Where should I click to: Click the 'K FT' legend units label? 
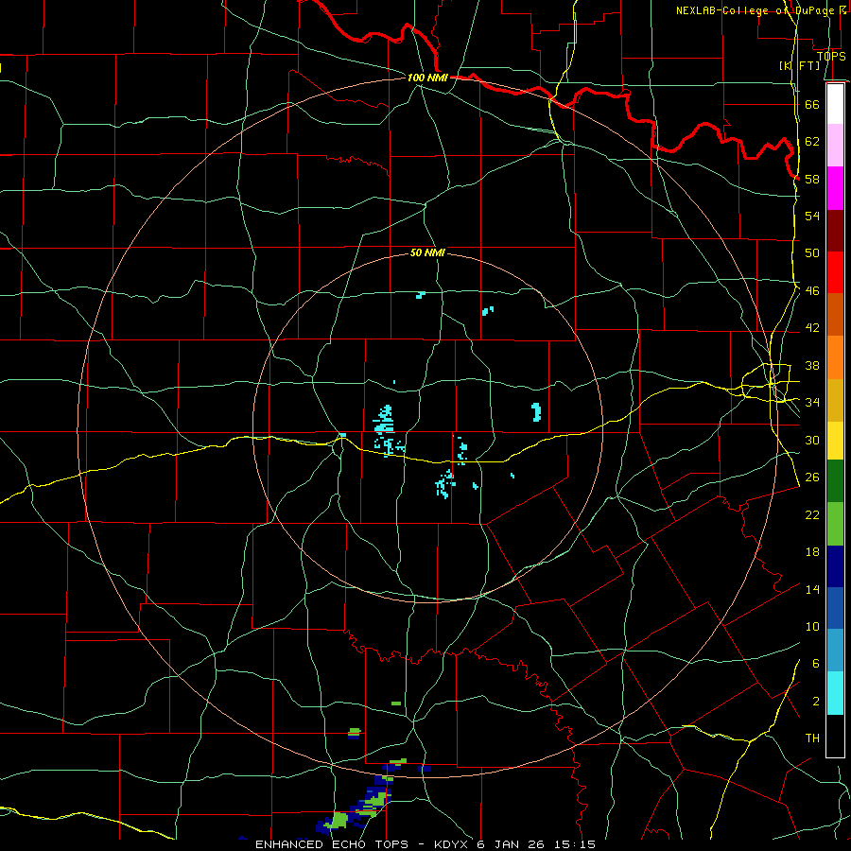(x=799, y=65)
